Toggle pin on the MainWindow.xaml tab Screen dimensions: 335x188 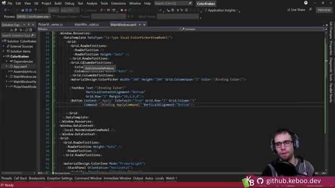point(140,25)
